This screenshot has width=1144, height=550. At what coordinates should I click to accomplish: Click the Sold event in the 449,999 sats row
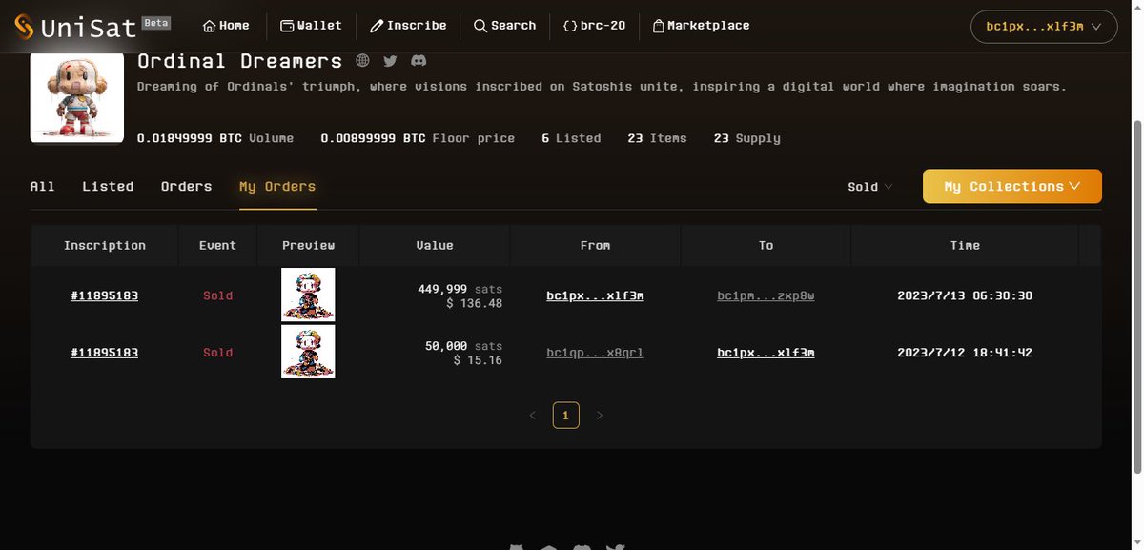217,295
